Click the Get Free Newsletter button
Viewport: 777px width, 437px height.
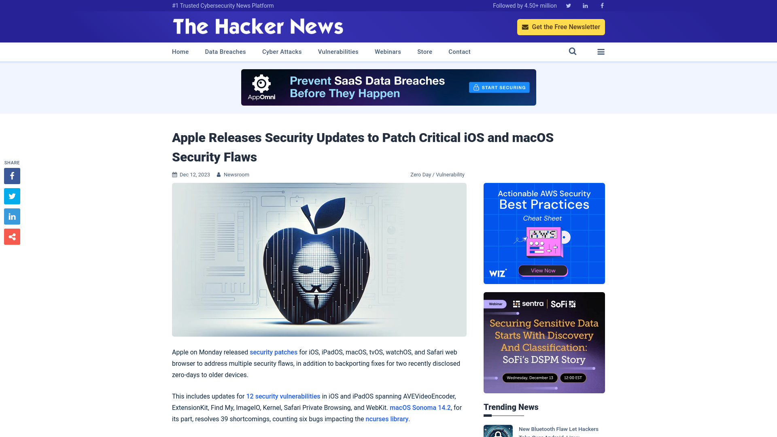(561, 27)
